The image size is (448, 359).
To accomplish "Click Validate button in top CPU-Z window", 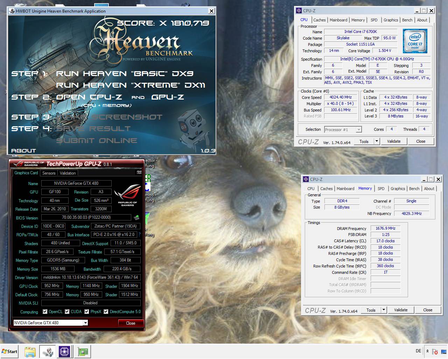I will tap(394, 141).
